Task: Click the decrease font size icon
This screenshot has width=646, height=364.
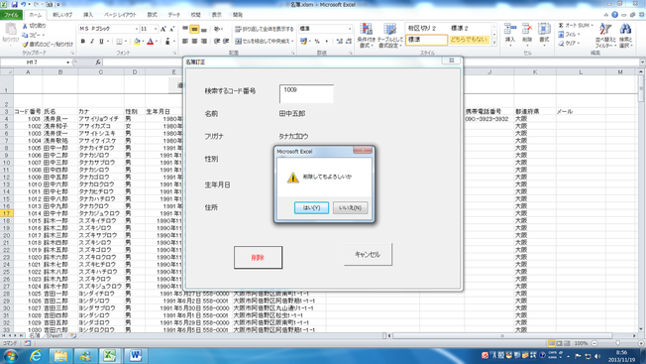Action: pos(171,29)
